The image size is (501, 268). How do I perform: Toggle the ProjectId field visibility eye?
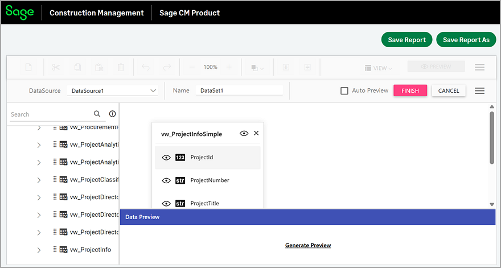click(x=166, y=158)
